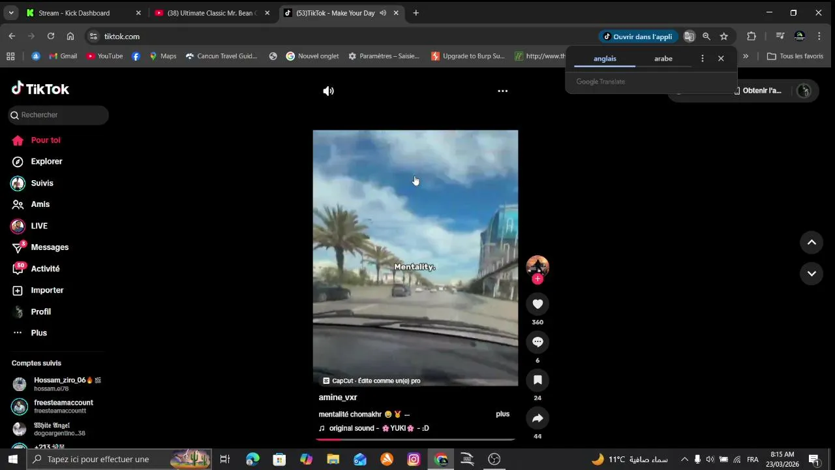The image size is (835, 470).
Task: Open Instagram from taskbar
Action: (x=414, y=460)
